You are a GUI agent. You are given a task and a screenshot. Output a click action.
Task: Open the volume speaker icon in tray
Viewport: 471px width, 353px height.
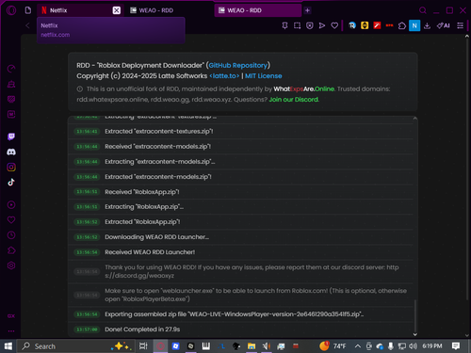[413, 346]
